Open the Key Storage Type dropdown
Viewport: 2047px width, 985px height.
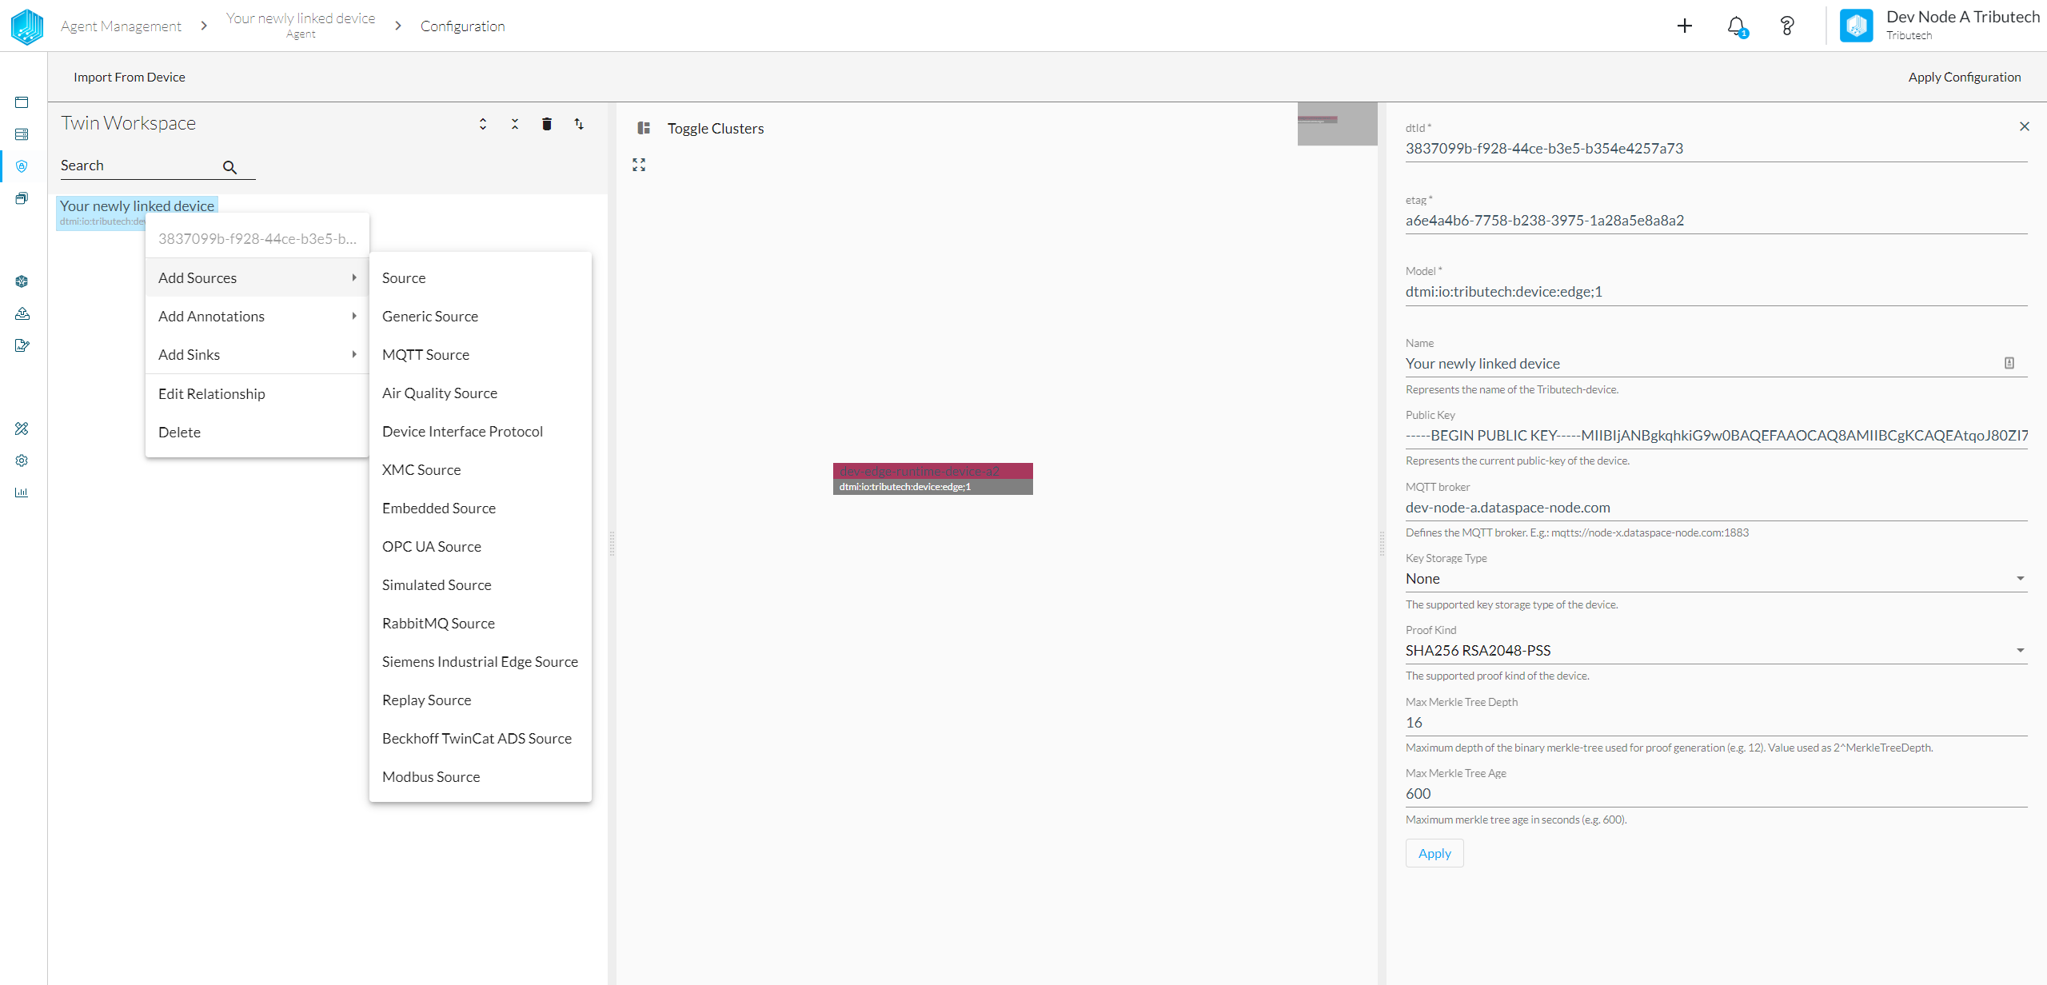point(1716,579)
